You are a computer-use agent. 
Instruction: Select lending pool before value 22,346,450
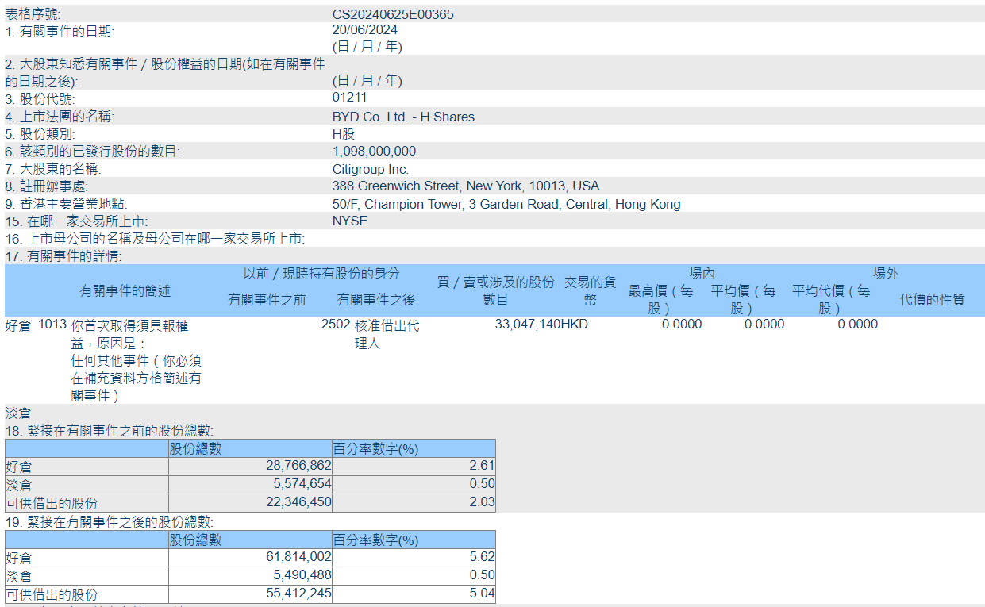click(x=298, y=502)
